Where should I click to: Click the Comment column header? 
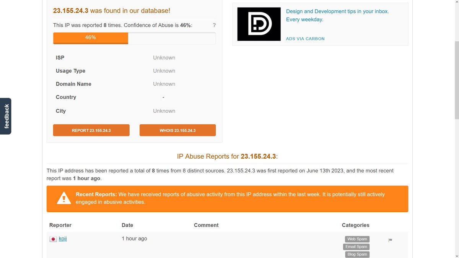[206, 225]
